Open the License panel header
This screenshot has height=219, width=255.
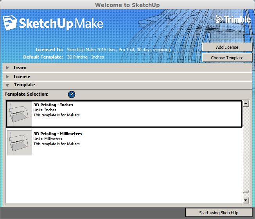pos(127,77)
